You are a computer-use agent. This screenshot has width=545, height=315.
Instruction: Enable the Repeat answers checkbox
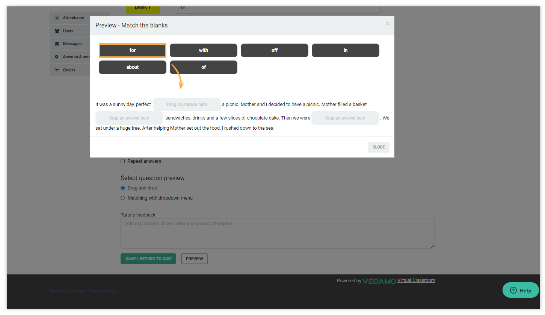122,161
